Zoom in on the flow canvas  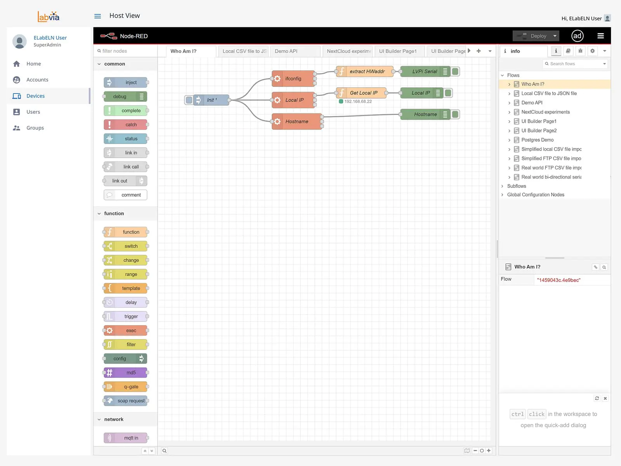click(x=488, y=450)
